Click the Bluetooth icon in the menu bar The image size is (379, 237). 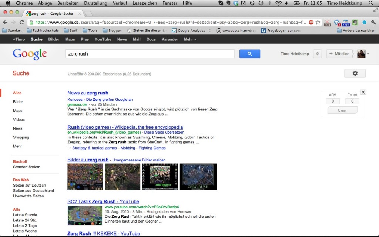click(x=269, y=3)
